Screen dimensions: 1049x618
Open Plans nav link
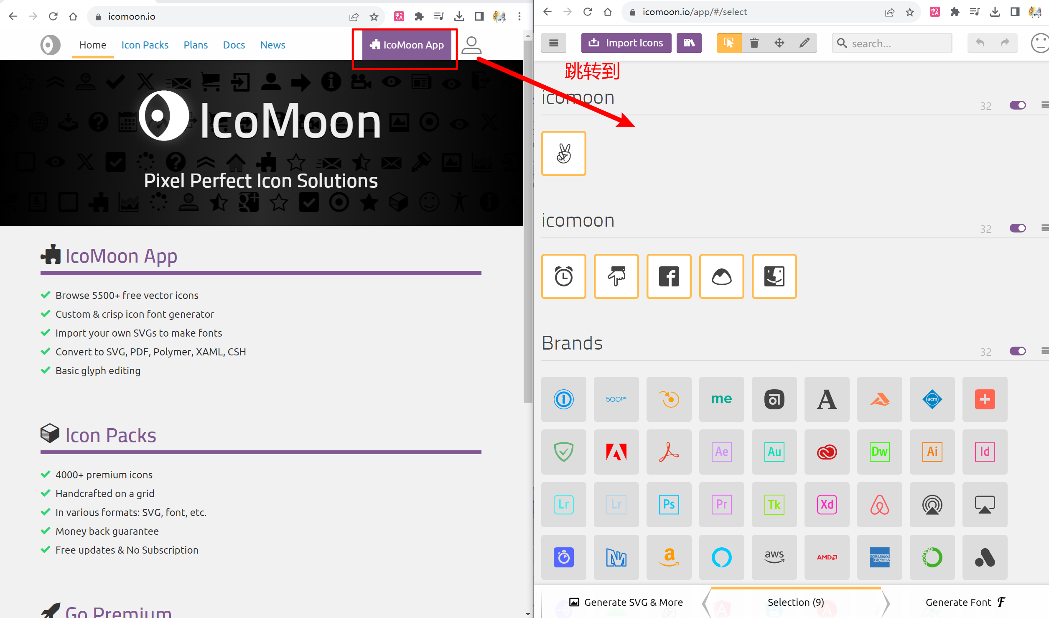(x=196, y=45)
